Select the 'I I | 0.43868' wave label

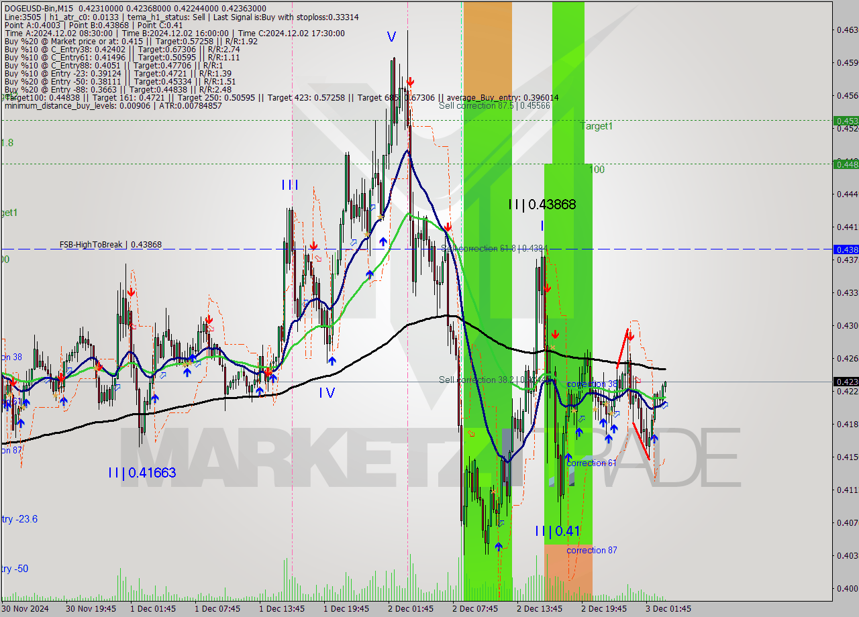coord(542,205)
